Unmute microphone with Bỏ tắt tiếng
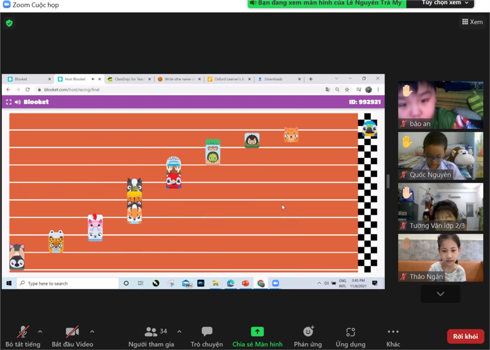The image size is (490, 350). point(23,332)
